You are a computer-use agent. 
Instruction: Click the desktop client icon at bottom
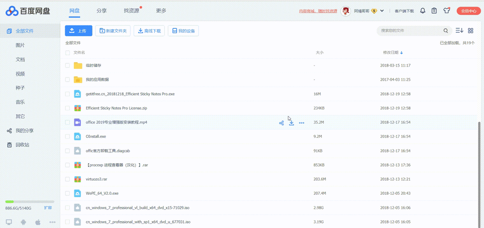click(x=9, y=222)
